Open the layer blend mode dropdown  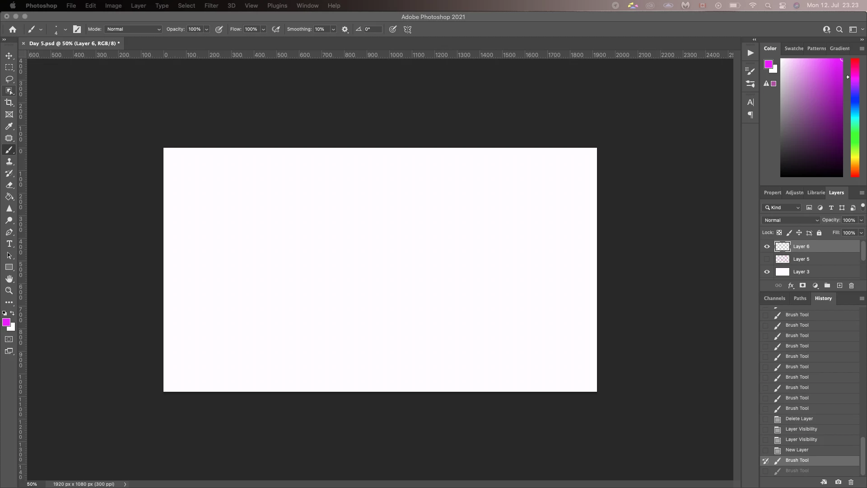coord(791,220)
